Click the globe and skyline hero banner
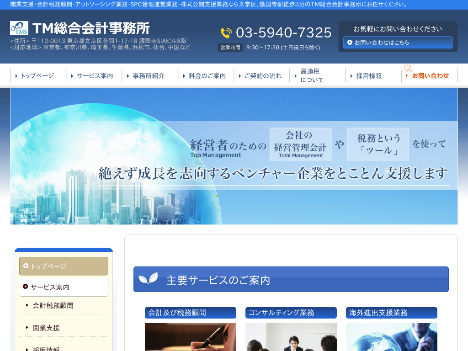 (x=234, y=156)
